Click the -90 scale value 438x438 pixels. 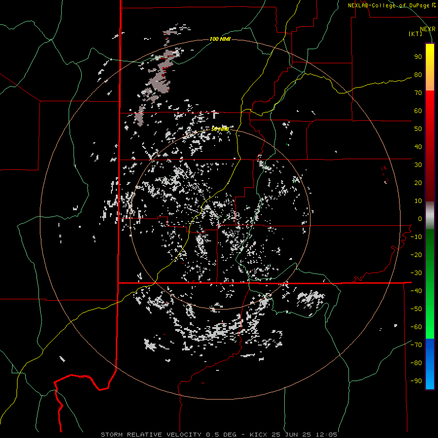(x=416, y=381)
